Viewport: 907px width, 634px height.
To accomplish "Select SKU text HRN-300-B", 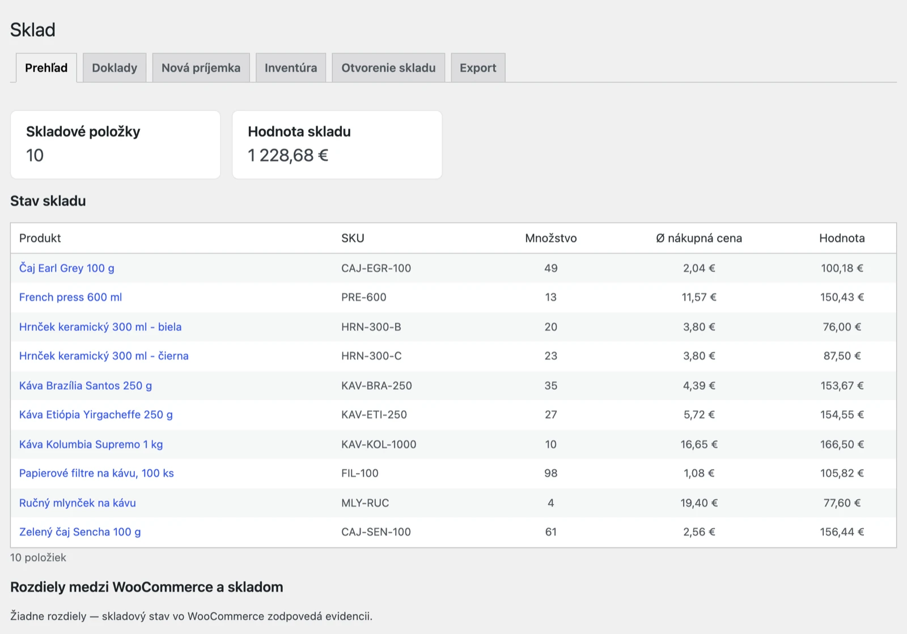I will pyautogui.click(x=371, y=327).
